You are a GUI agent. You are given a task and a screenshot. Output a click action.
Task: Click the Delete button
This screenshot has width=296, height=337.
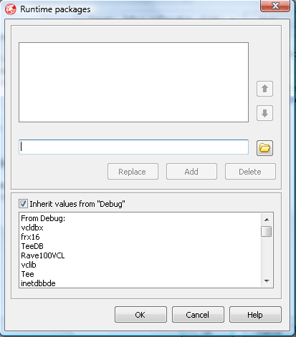coord(250,172)
